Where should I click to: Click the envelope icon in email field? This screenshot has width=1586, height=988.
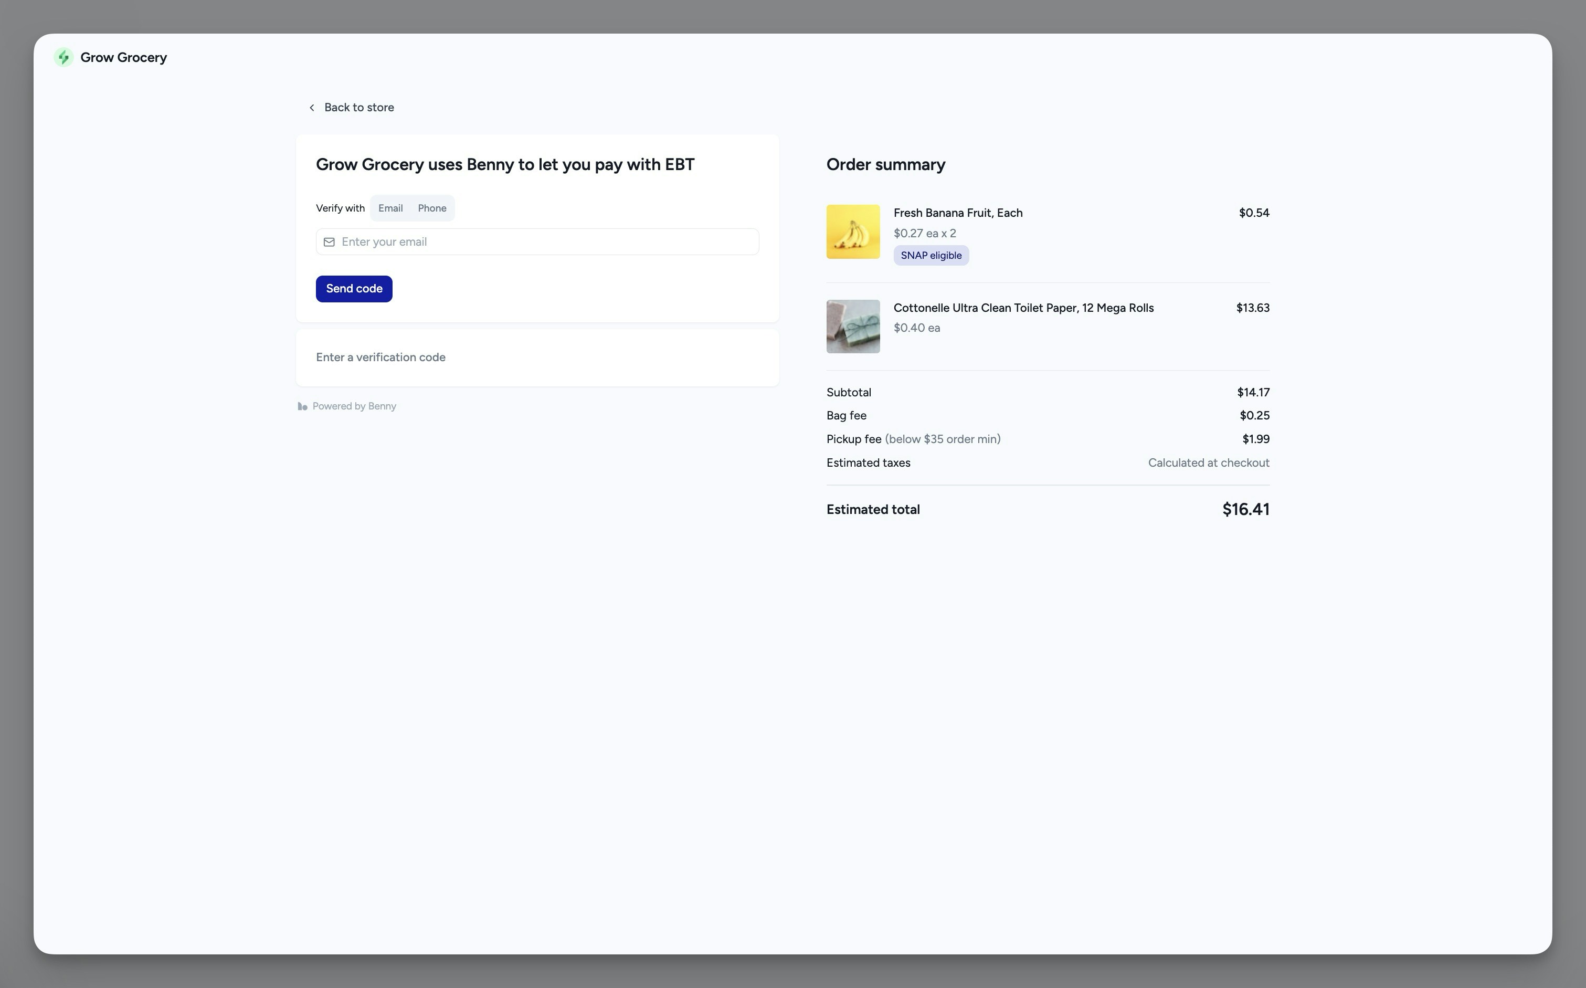point(329,243)
